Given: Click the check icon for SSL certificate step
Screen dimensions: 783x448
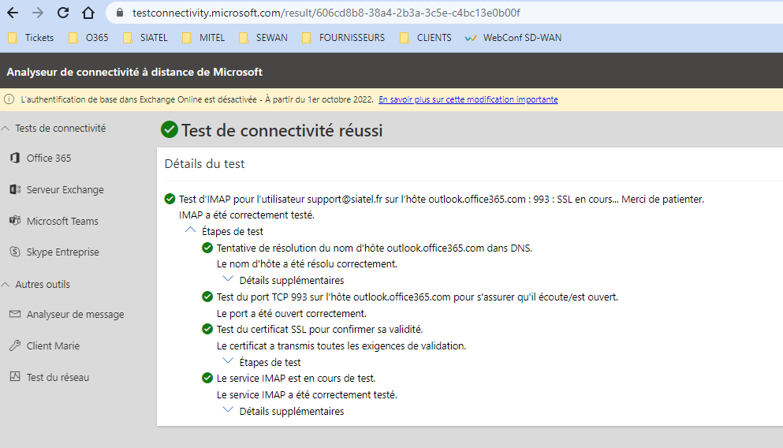Looking at the screenshot, I should pos(207,329).
